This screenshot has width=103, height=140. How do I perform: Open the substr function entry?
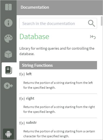(x=31, y=123)
